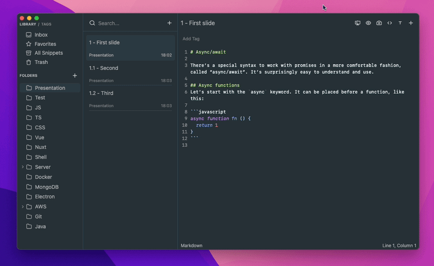Add new fragment plus icon in editor header

point(411,23)
